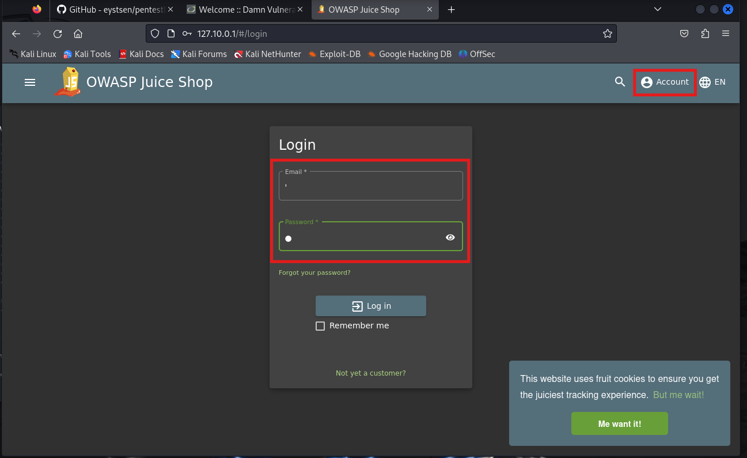Switch to the Damn Vulnerable welcome tab

point(244,10)
